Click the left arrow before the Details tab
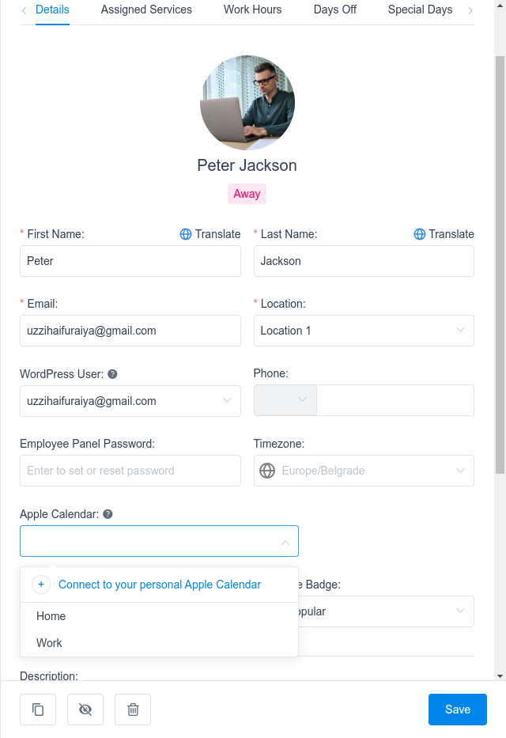 24,10
